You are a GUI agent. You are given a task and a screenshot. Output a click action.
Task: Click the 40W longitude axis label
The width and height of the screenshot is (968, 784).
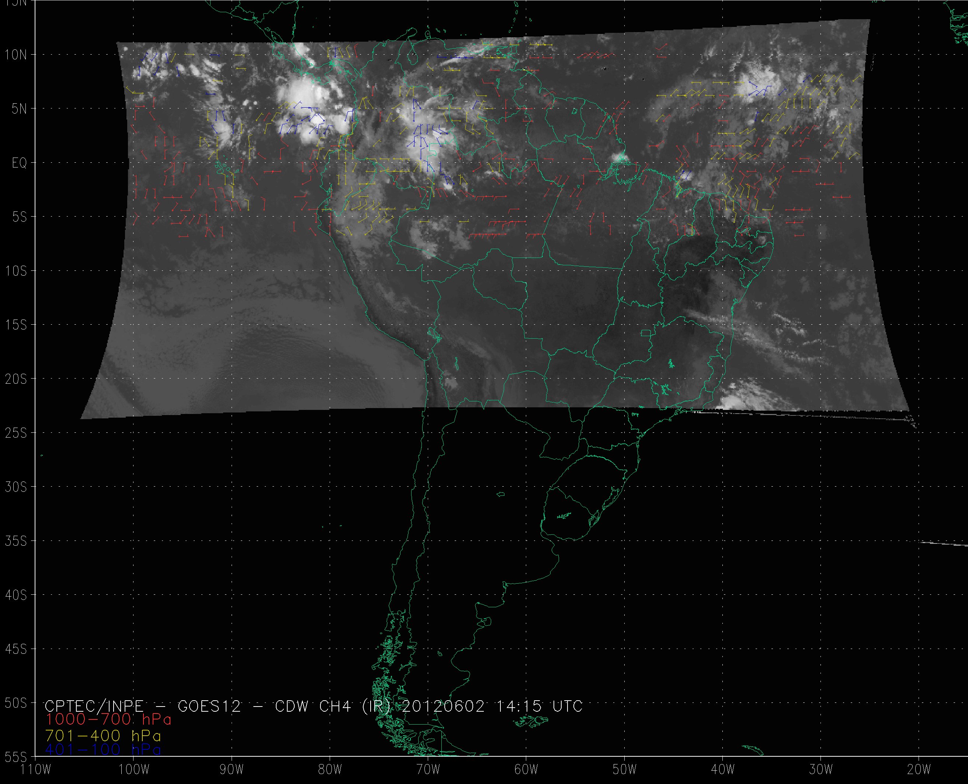[722, 769]
